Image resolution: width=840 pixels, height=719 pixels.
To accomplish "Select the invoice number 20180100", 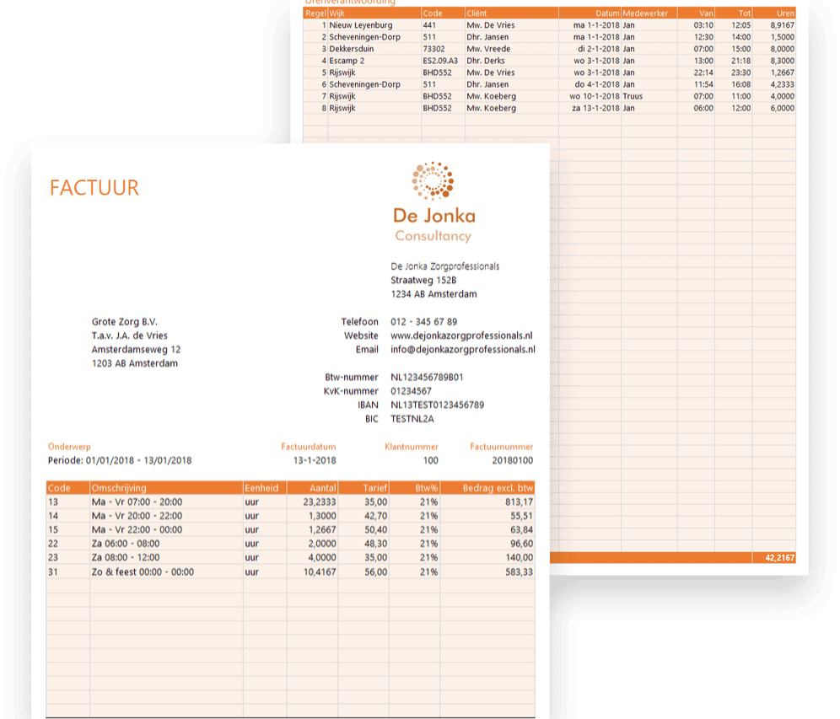I will (x=512, y=460).
